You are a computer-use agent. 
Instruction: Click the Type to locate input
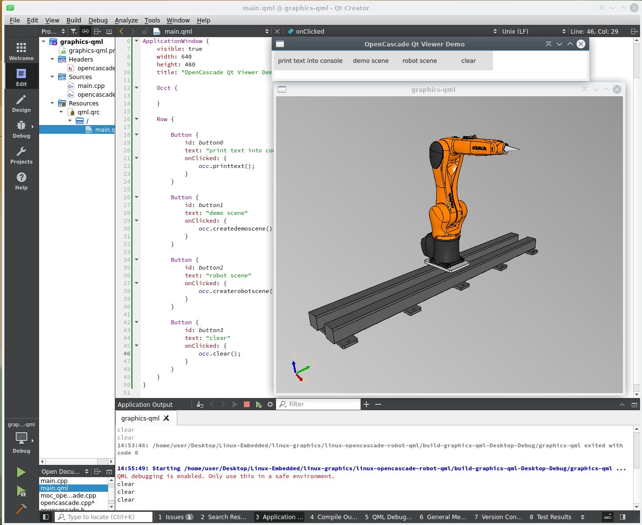pyautogui.click(x=104, y=517)
